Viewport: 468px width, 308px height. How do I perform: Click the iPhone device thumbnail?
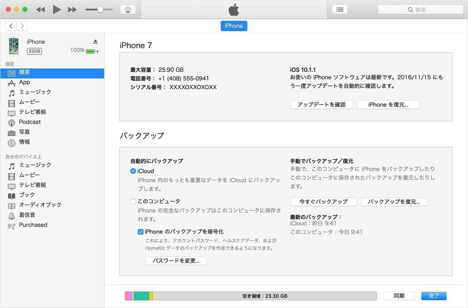14,46
